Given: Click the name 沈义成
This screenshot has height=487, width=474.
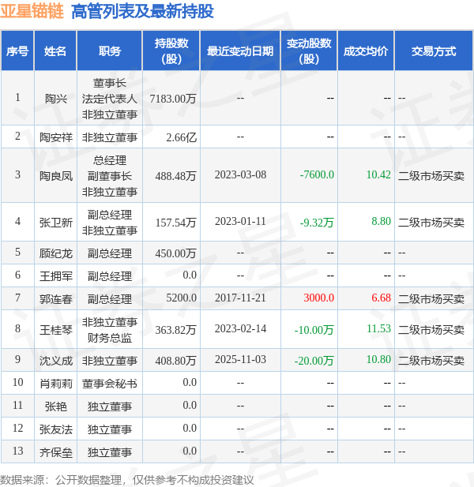Looking at the screenshot, I should coord(55,361).
